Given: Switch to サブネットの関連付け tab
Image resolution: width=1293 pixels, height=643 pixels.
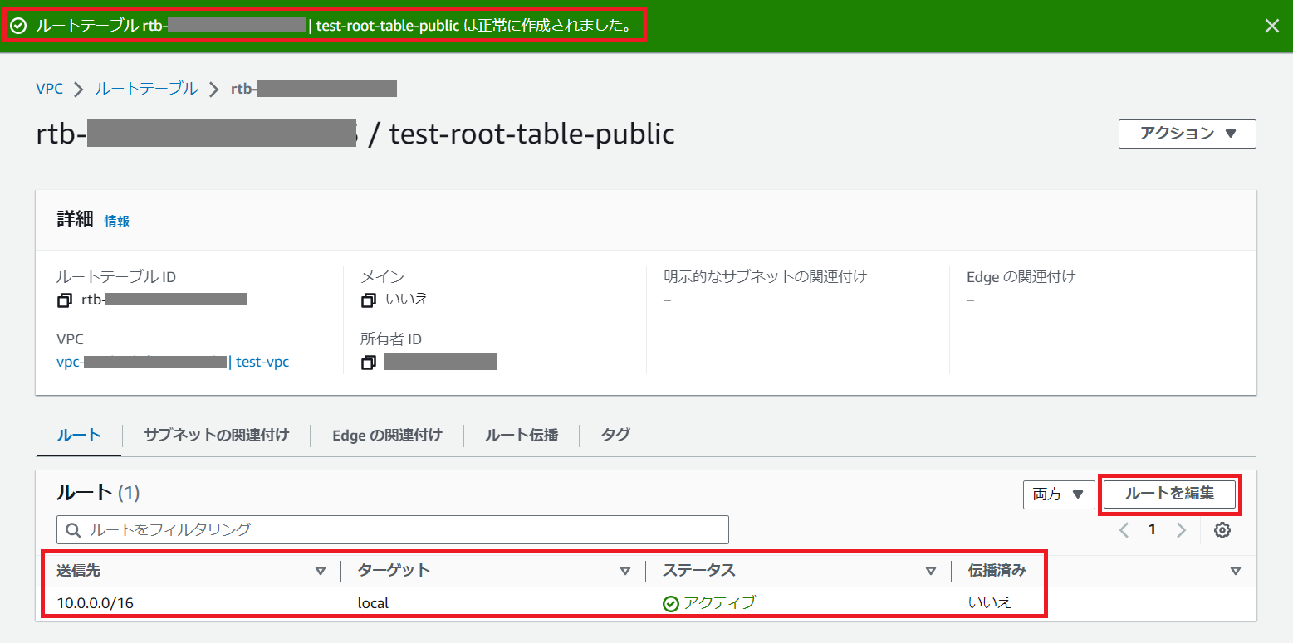Looking at the screenshot, I should pyautogui.click(x=216, y=435).
